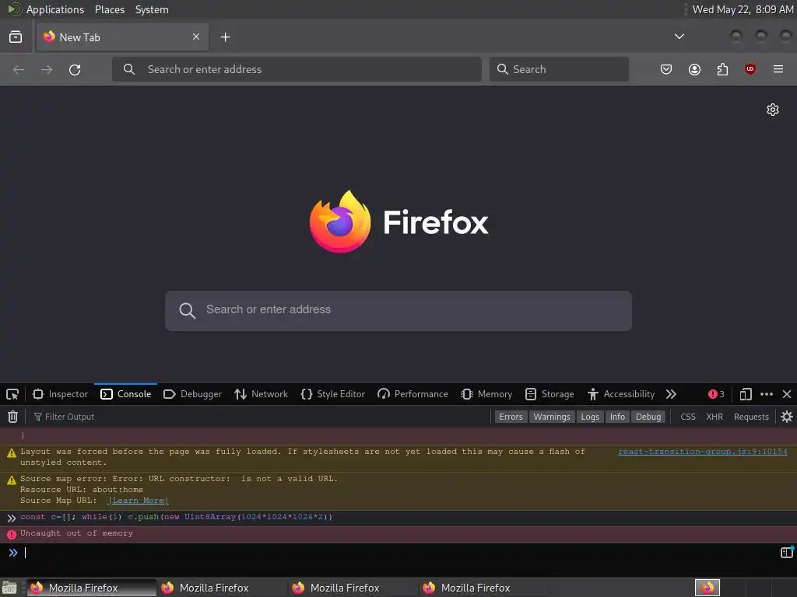Reload the current page
The height and width of the screenshot is (597, 797).
pyautogui.click(x=75, y=69)
